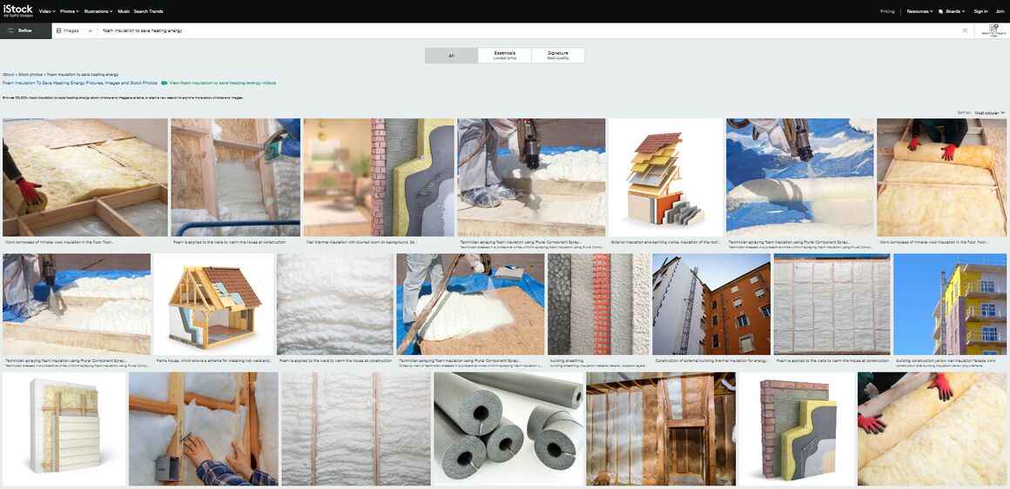Select the Signature best quality filter
1010x489 pixels.
pyautogui.click(x=558, y=56)
